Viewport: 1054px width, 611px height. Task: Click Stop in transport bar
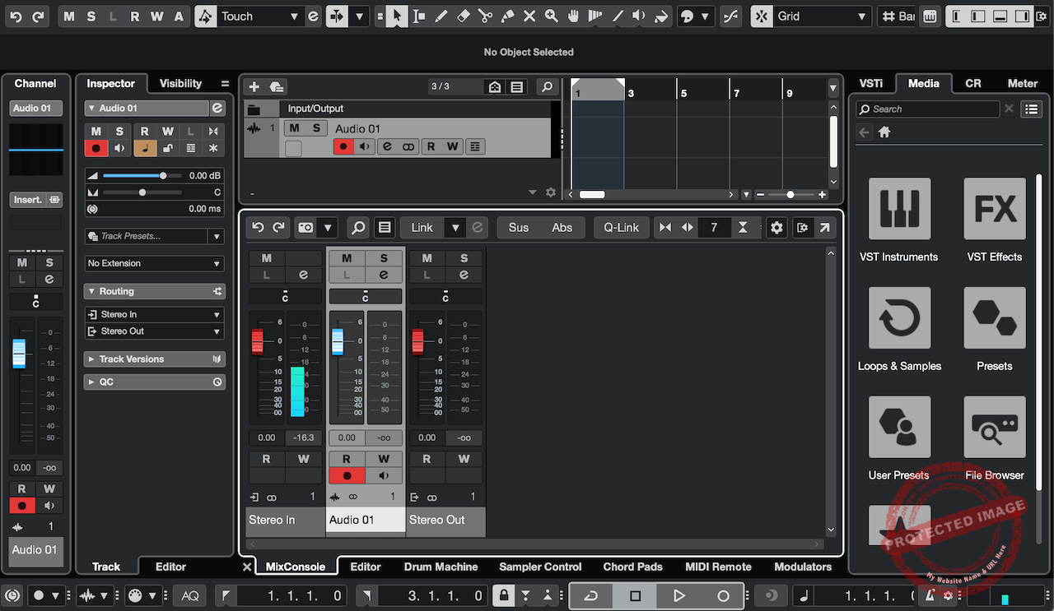tap(635, 595)
